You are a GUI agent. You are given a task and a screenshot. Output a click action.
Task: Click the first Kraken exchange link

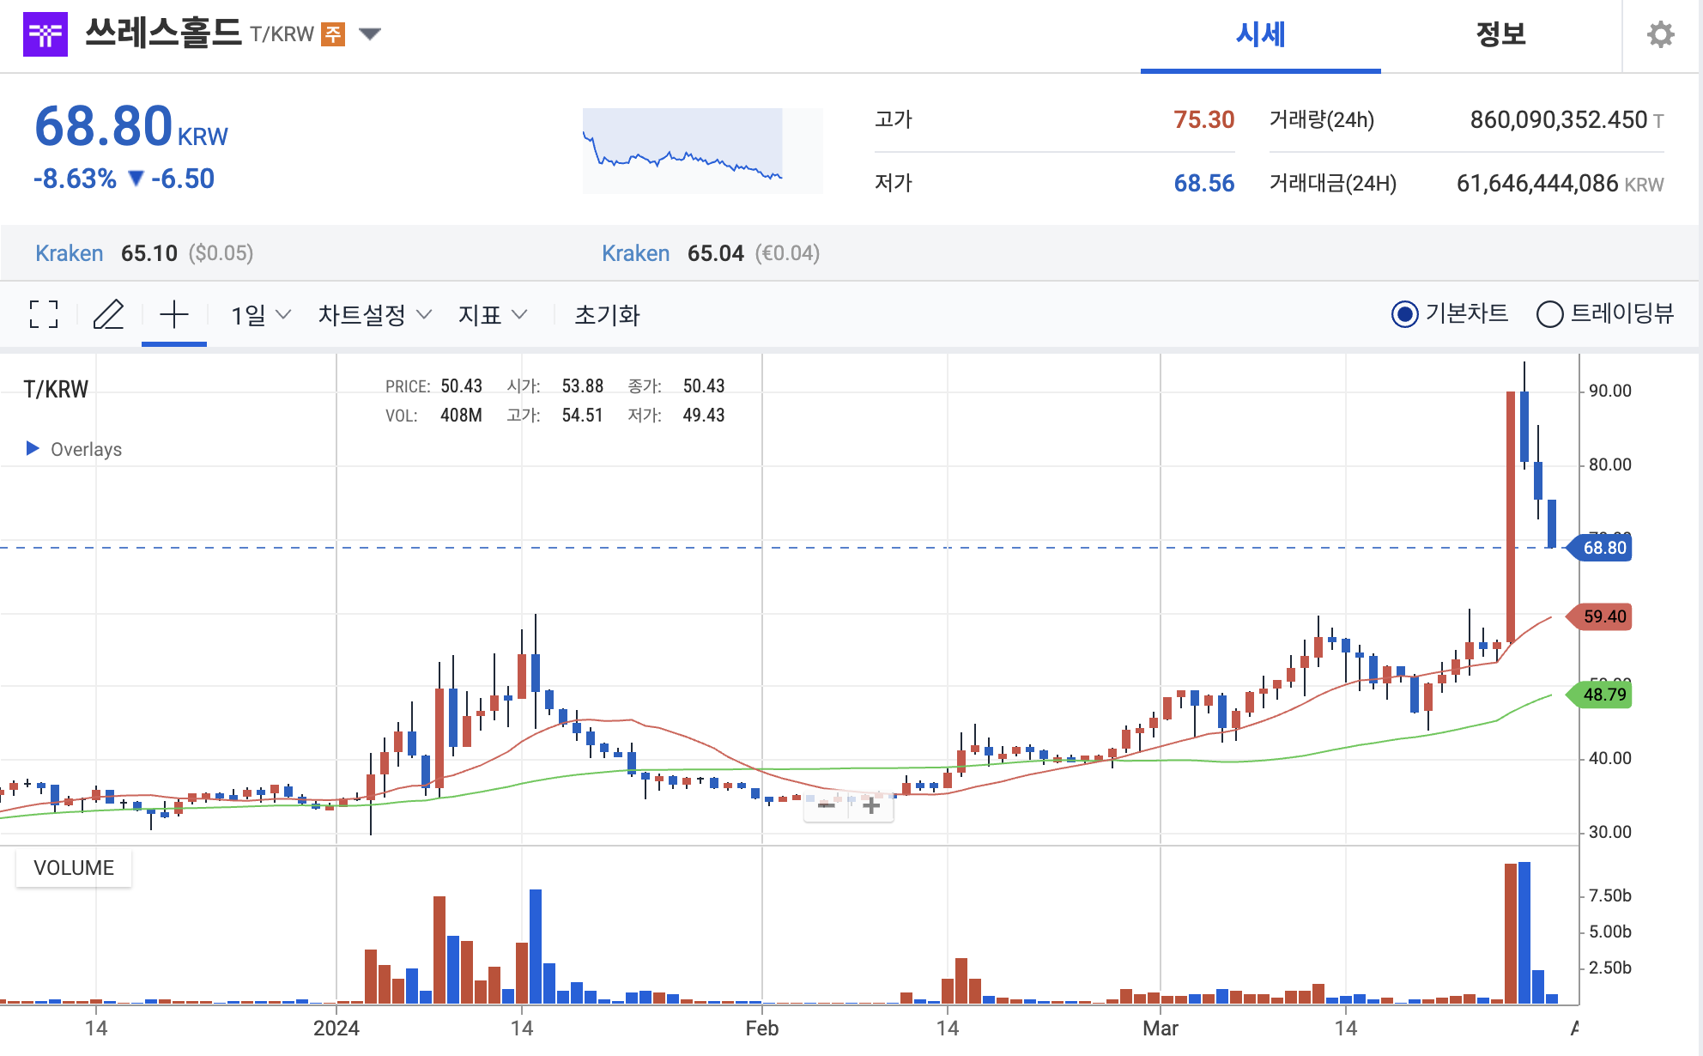click(x=69, y=253)
